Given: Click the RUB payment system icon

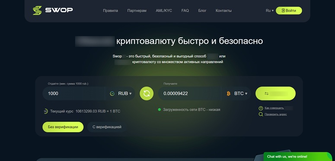Looking at the screenshot, I should pos(112,93).
